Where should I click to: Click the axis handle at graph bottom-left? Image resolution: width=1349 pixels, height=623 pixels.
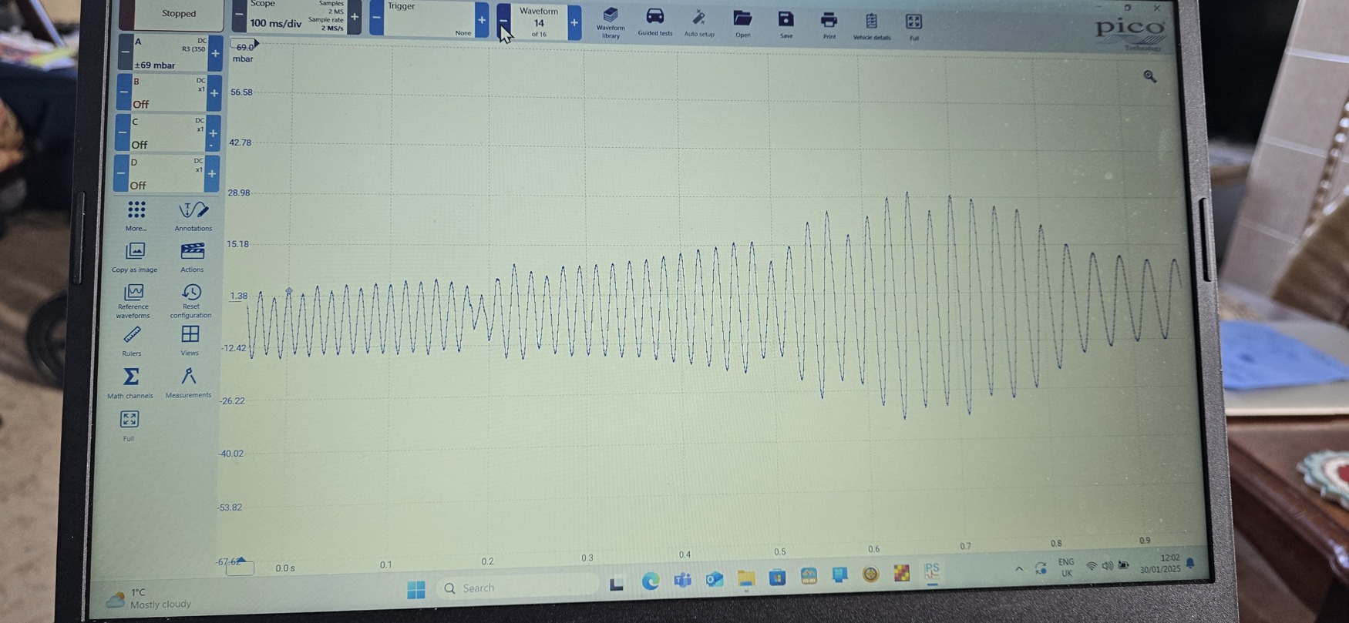pyautogui.click(x=240, y=567)
